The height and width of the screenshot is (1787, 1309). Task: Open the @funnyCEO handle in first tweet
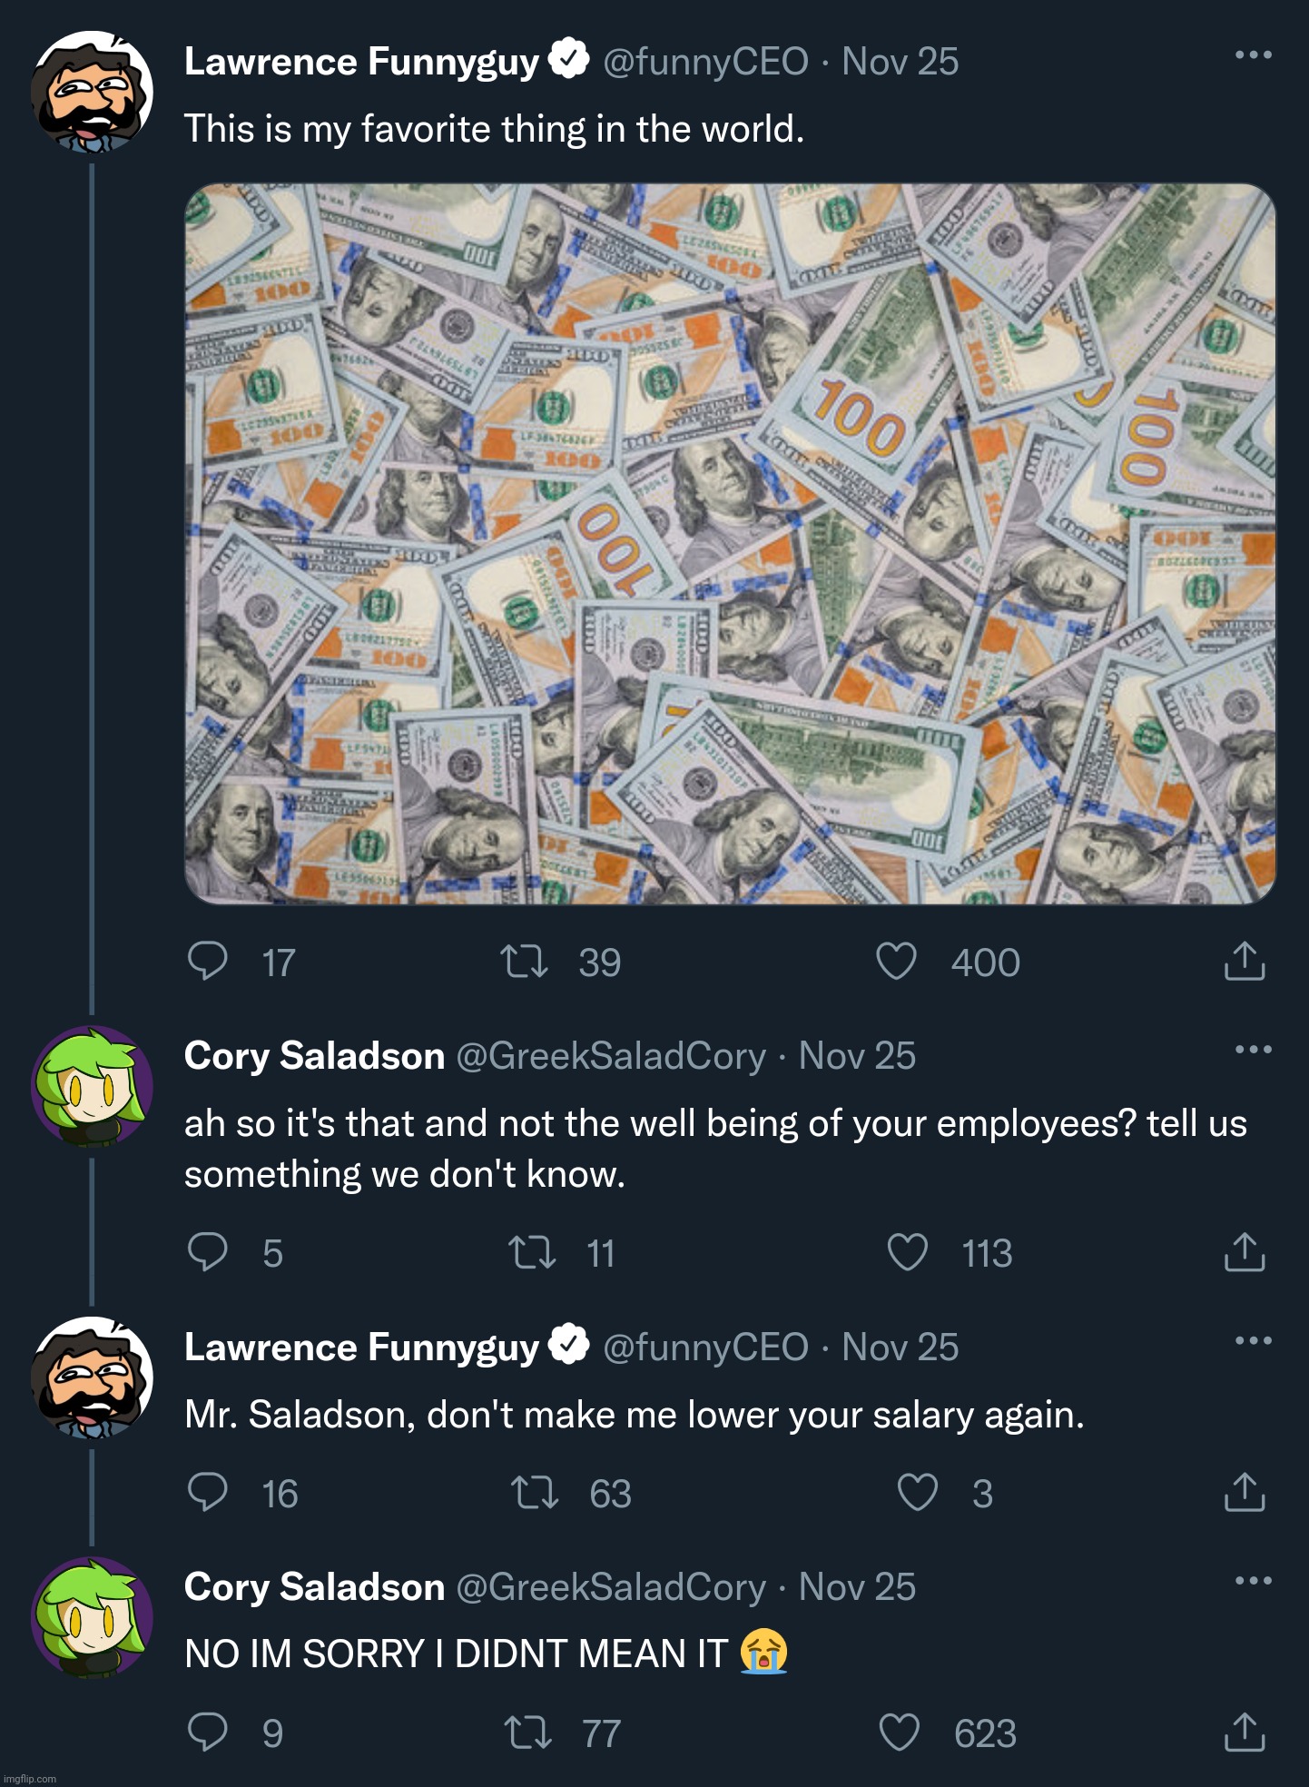point(705,62)
